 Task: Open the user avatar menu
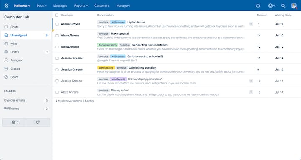(x=294, y=5)
